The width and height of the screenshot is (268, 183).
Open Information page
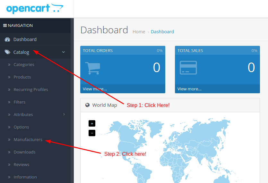coord(25,177)
